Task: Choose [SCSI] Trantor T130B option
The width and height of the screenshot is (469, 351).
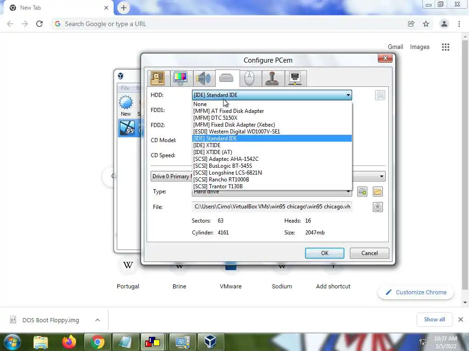Action: [x=272, y=186]
